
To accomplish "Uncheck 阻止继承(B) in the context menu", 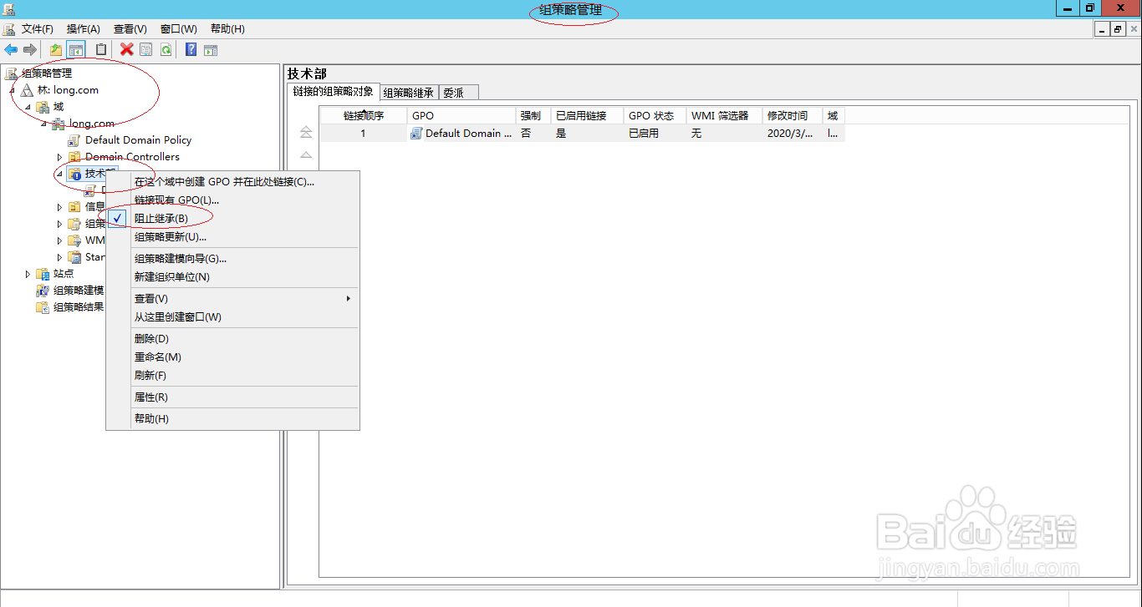I will click(160, 217).
